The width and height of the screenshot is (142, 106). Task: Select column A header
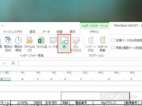[x=5, y=79]
